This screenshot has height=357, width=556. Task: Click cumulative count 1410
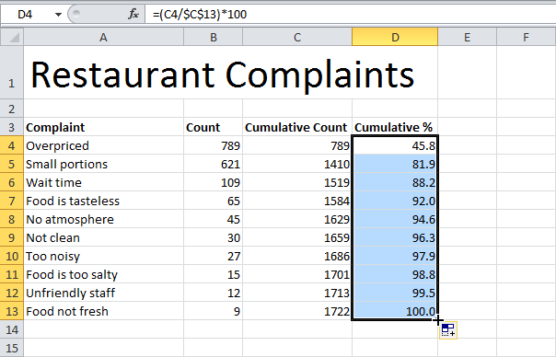point(297,164)
